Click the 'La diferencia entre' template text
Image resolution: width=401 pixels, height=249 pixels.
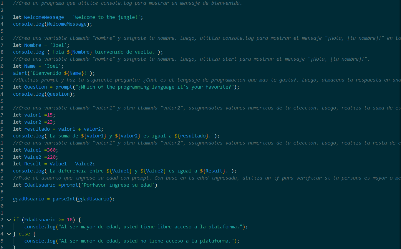coord(77,171)
